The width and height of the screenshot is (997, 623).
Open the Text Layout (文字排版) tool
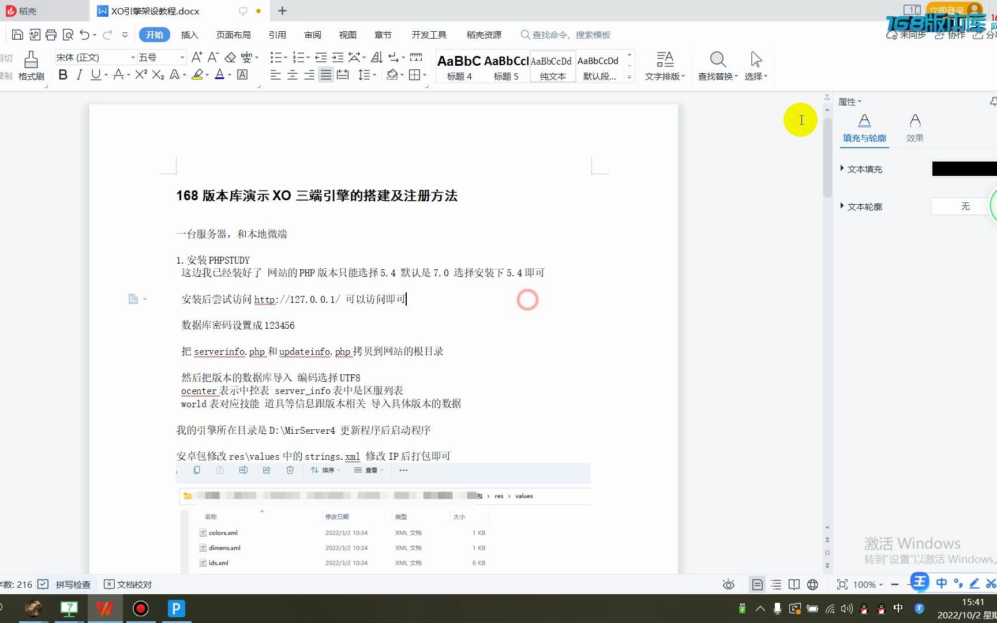pos(665,66)
